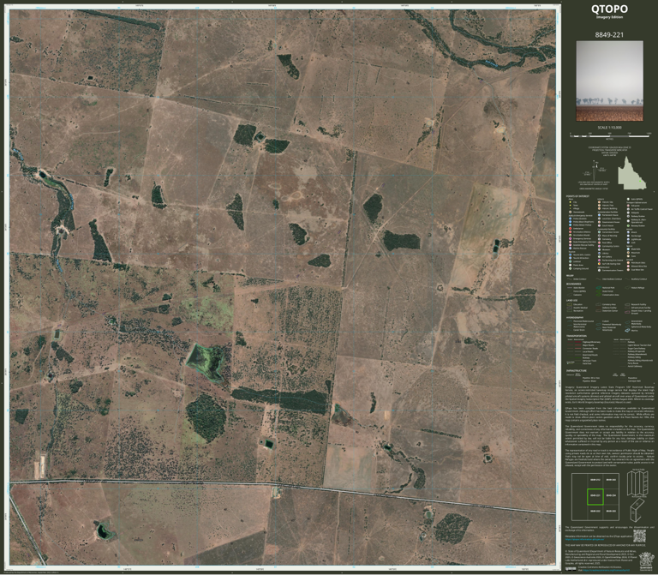The width and height of the screenshot is (658, 575).
Task: Click the Creative Commons licence badge
Action: [571, 569]
